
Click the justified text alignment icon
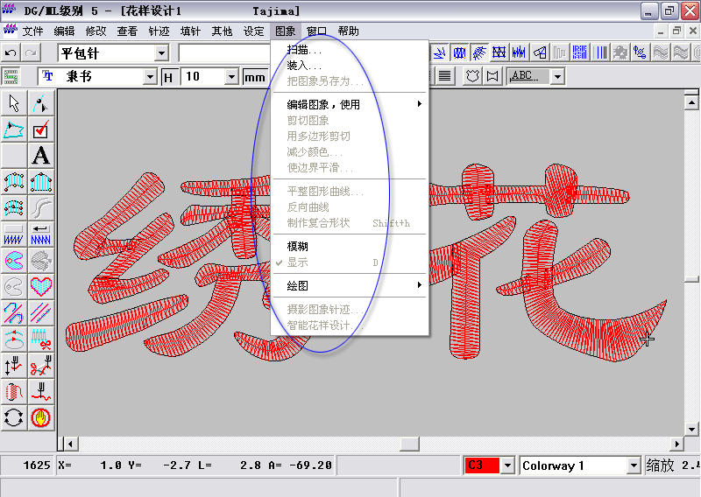click(x=445, y=76)
